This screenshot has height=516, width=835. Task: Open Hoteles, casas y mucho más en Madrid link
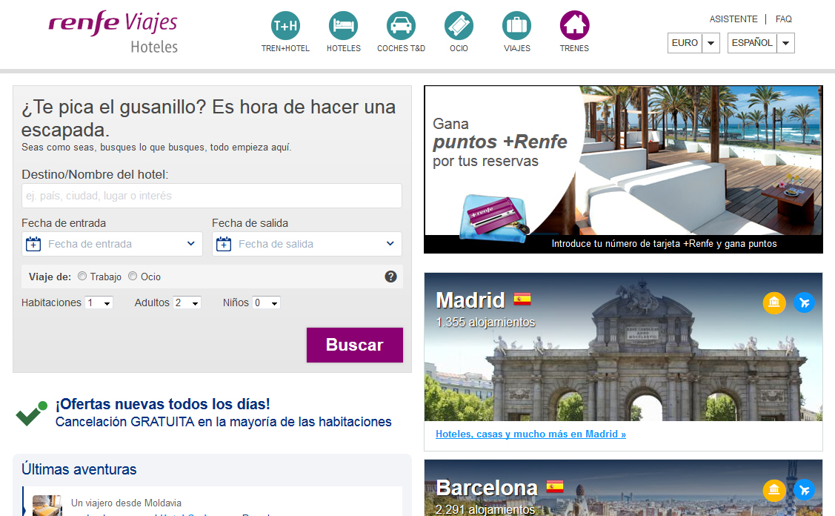pyautogui.click(x=530, y=434)
